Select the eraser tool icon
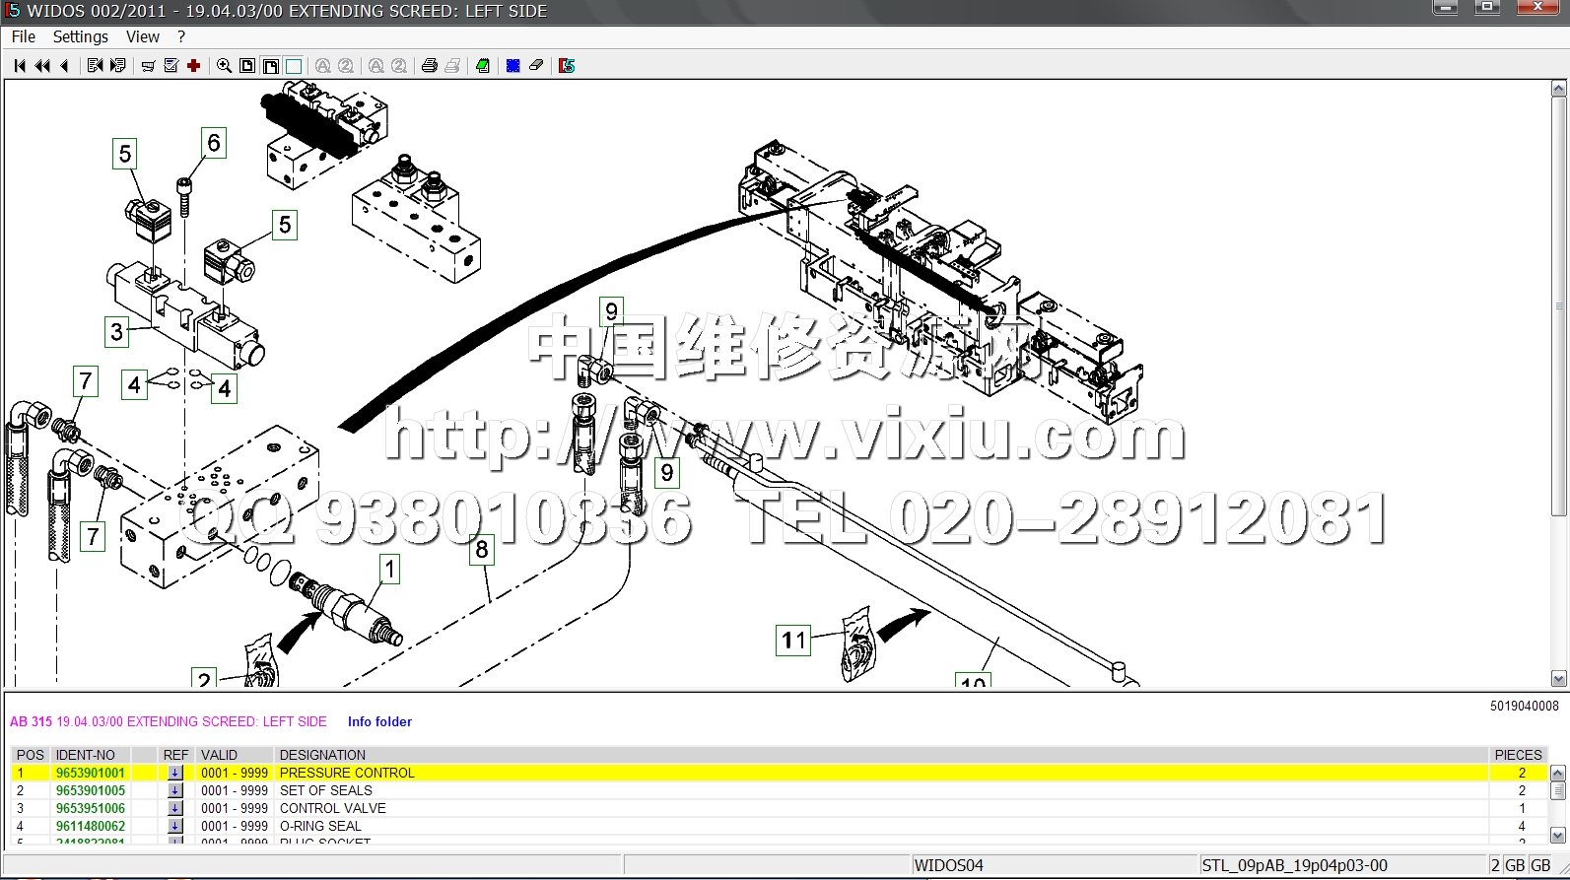The height and width of the screenshot is (880, 1570). tap(536, 66)
